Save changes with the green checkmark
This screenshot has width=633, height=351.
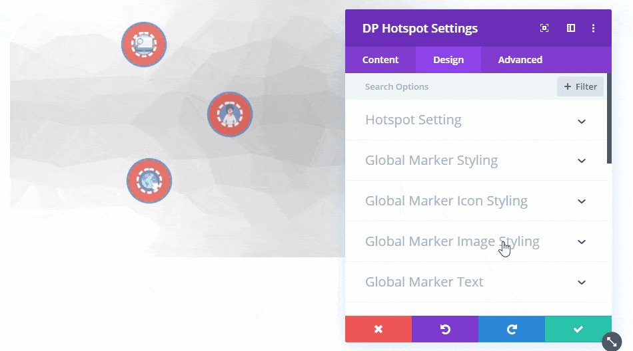click(578, 329)
